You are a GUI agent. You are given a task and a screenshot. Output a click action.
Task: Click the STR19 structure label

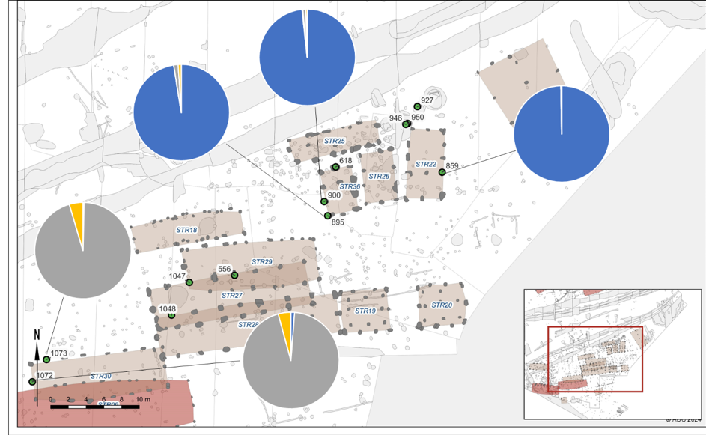point(365,311)
